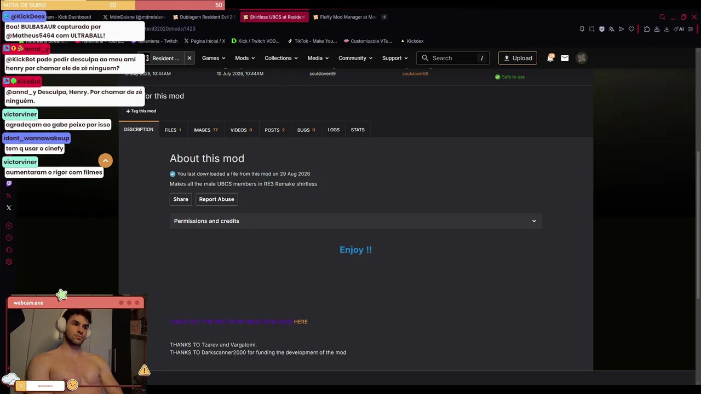Click the orange scroll-up chat arrow button
Screen dimensions: 701x394
(105, 160)
